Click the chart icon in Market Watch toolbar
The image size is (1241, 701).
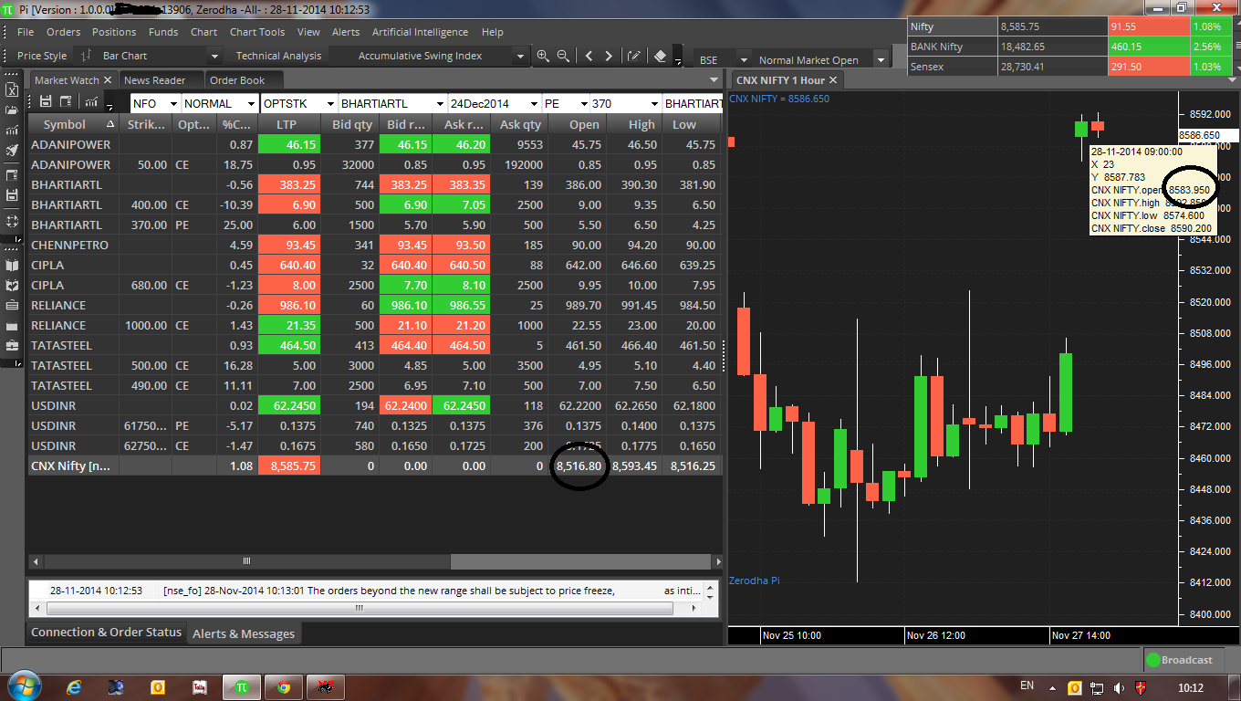(x=91, y=101)
